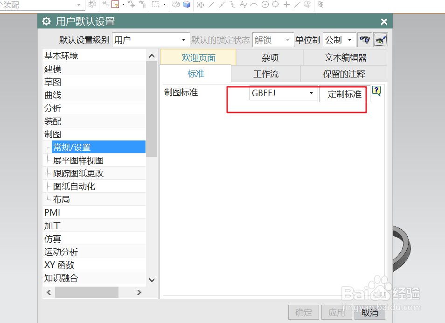This screenshot has width=445, height=323.
Task: Click the blue shaded cube icon
Action: point(187,4)
